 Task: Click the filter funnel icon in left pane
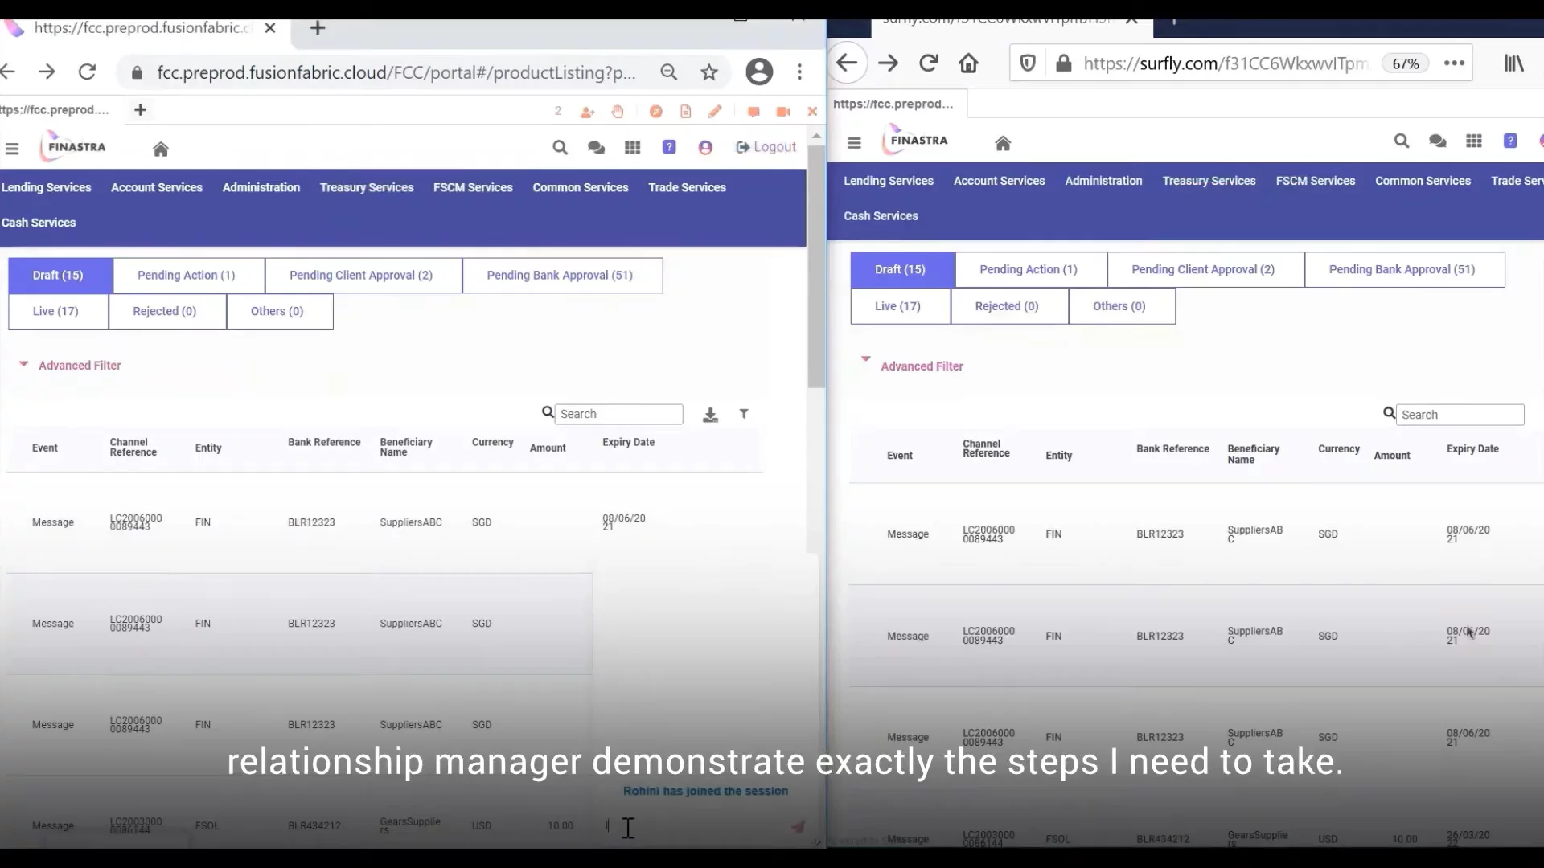pos(744,414)
